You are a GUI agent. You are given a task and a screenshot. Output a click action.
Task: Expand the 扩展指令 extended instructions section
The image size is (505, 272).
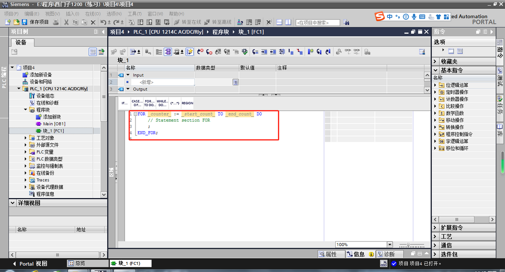point(436,227)
